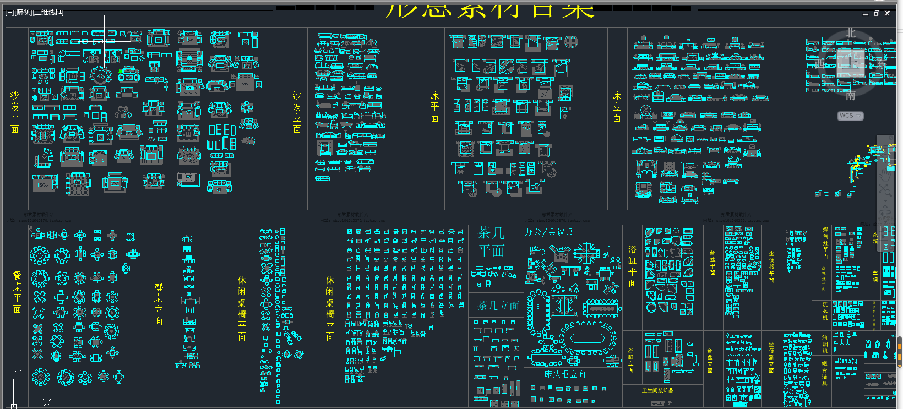Click the UCS origin icon at bottom-left
This screenshot has height=409, width=903.
coord(14,406)
